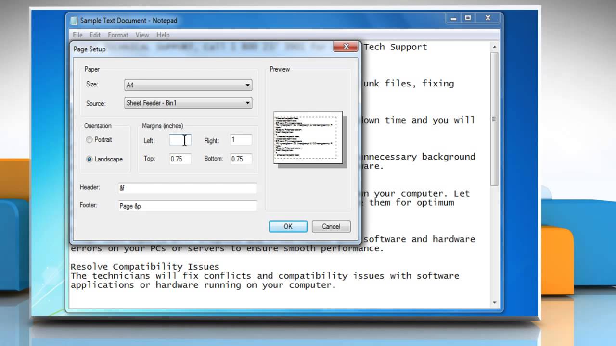Open the paper Source dropdown
616x346 pixels.
click(188, 102)
